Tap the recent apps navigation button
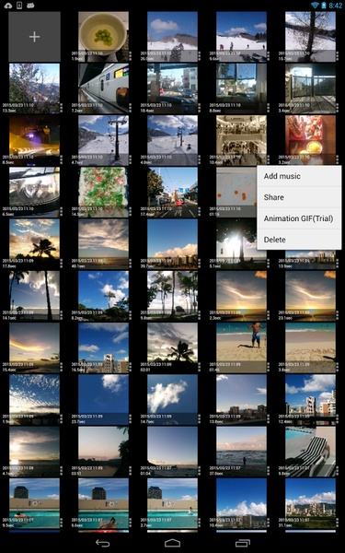The image size is (345, 553). tap(242, 543)
